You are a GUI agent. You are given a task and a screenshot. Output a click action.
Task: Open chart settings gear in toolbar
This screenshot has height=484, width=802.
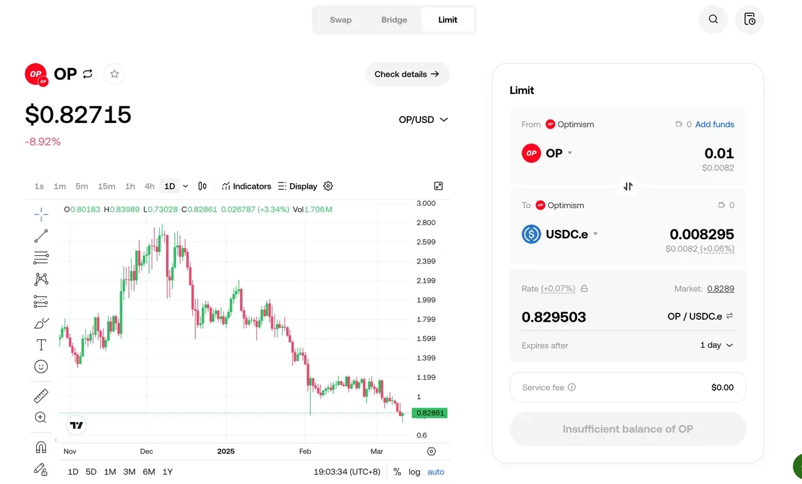(x=328, y=186)
